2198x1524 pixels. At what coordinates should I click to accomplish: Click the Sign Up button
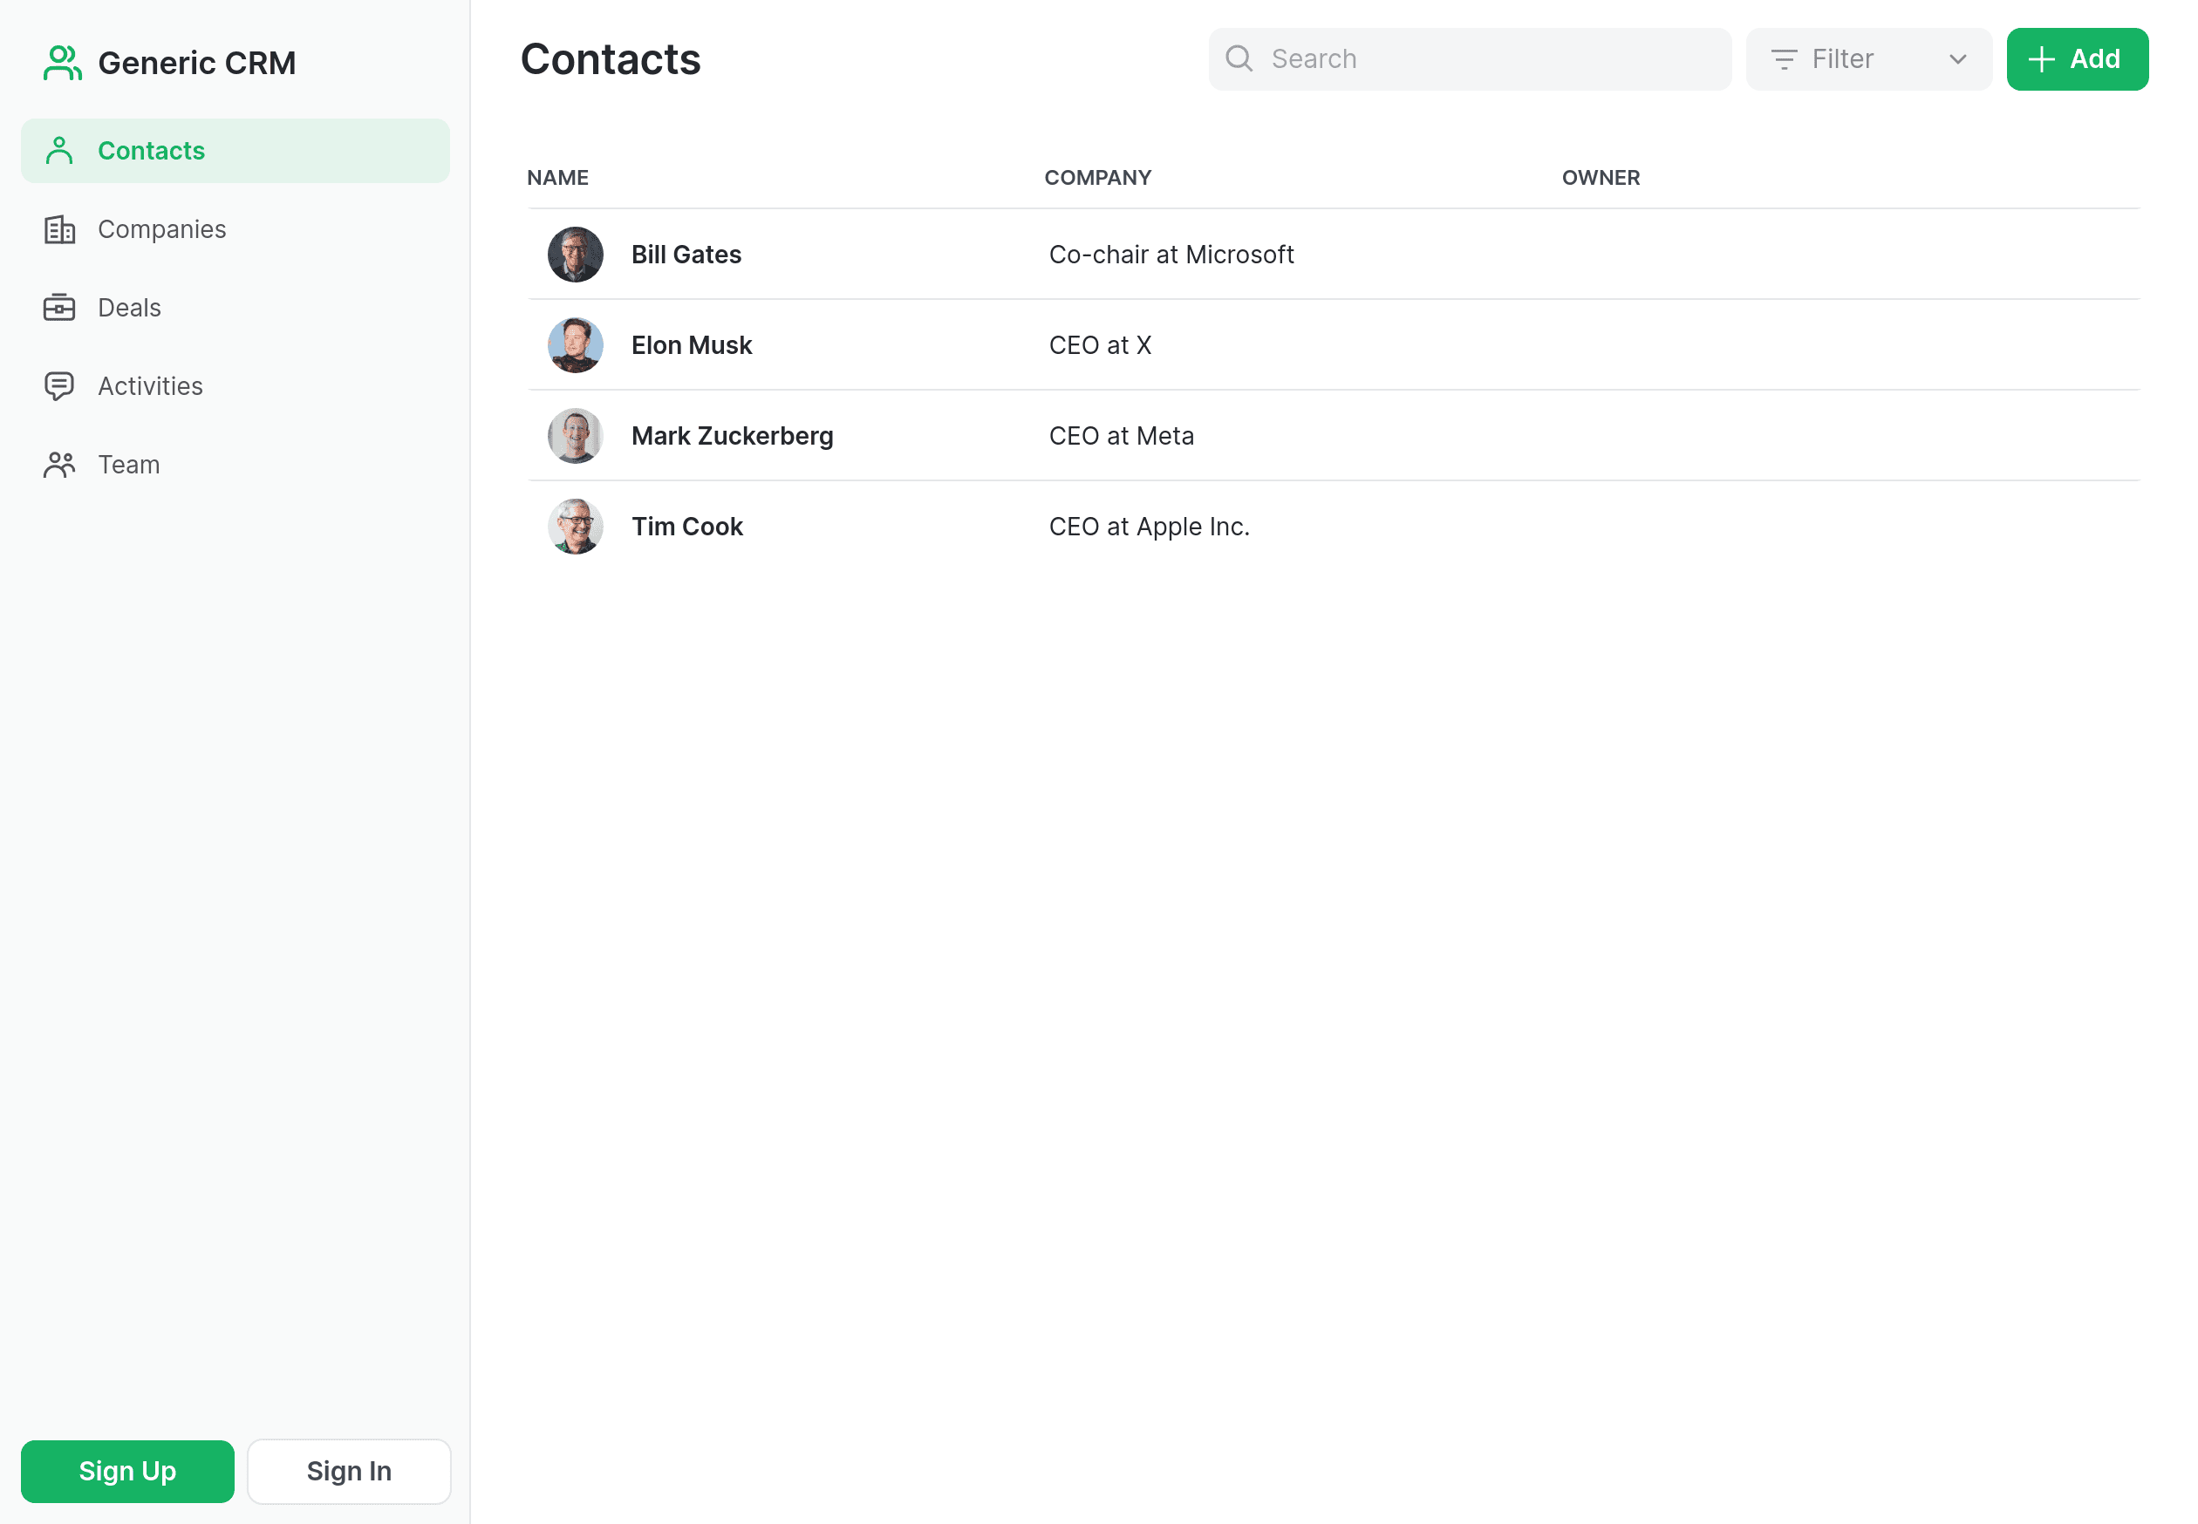tap(127, 1471)
